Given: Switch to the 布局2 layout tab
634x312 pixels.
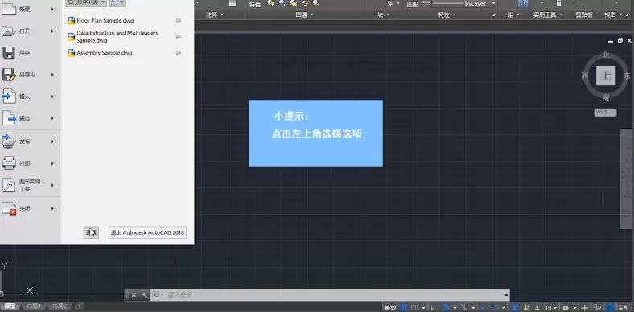Looking at the screenshot, I should click(59, 306).
